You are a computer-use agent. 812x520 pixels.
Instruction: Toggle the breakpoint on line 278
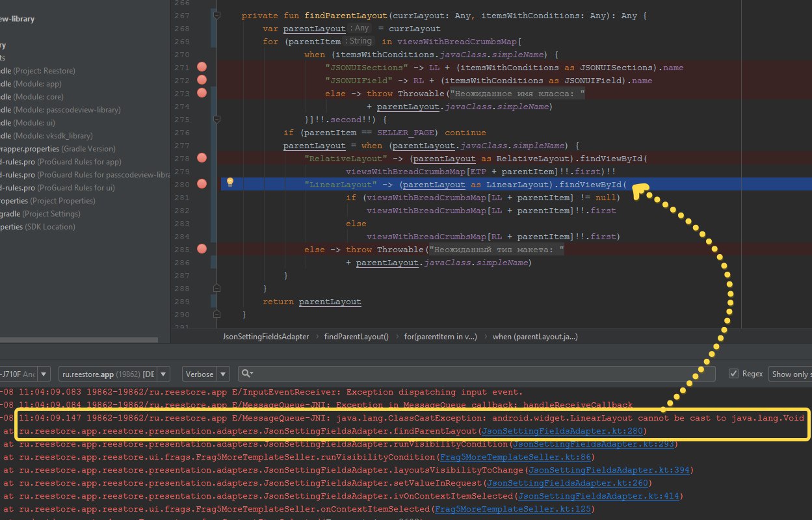click(x=202, y=158)
